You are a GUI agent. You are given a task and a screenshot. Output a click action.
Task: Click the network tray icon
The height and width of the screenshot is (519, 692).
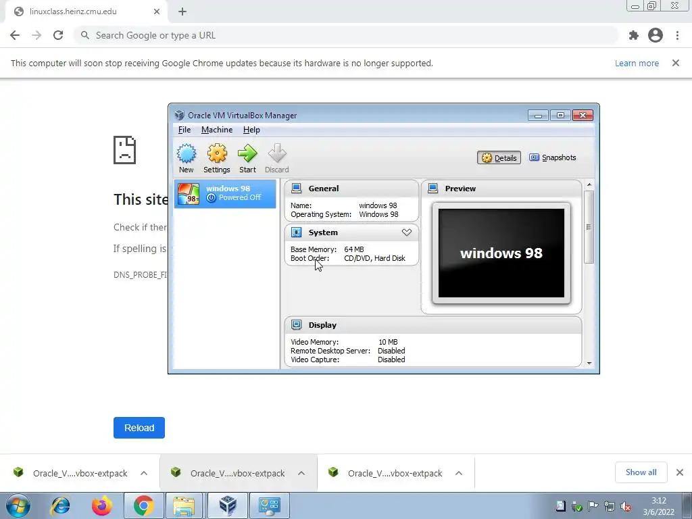pyautogui.click(x=610, y=507)
